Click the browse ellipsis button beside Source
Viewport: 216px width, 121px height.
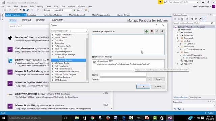tap(149, 79)
